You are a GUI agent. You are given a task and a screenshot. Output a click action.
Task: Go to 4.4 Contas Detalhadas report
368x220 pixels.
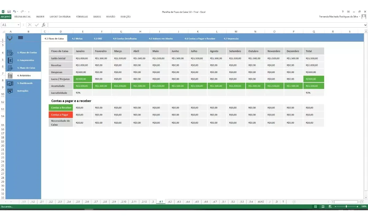tap(125, 39)
